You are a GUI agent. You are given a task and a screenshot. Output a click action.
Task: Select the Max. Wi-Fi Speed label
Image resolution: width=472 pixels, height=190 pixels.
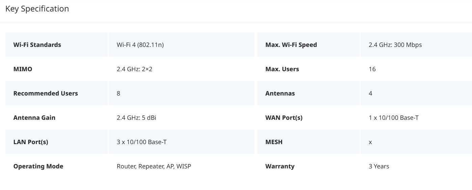tap(291, 45)
